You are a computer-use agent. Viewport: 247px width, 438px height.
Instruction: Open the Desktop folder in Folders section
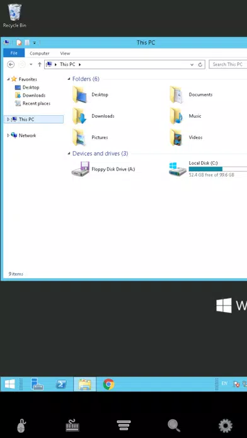click(x=80, y=94)
